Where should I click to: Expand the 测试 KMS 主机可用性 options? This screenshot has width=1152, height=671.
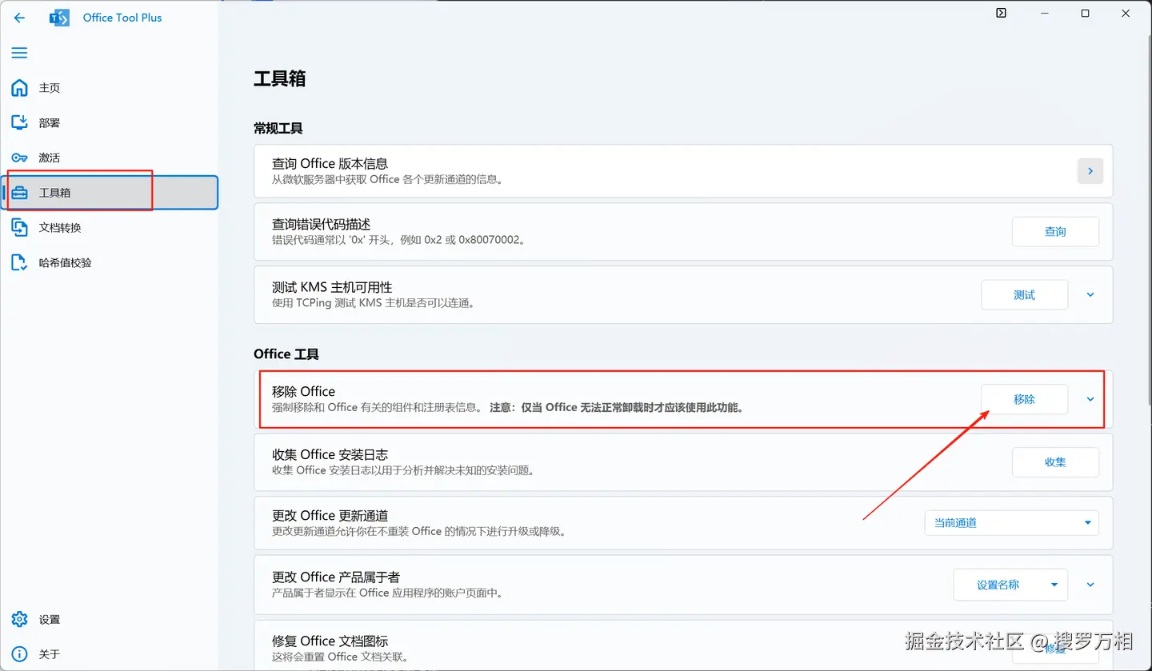pyautogui.click(x=1090, y=294)
